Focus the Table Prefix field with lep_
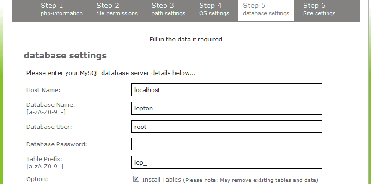 [x=227, y=162]
